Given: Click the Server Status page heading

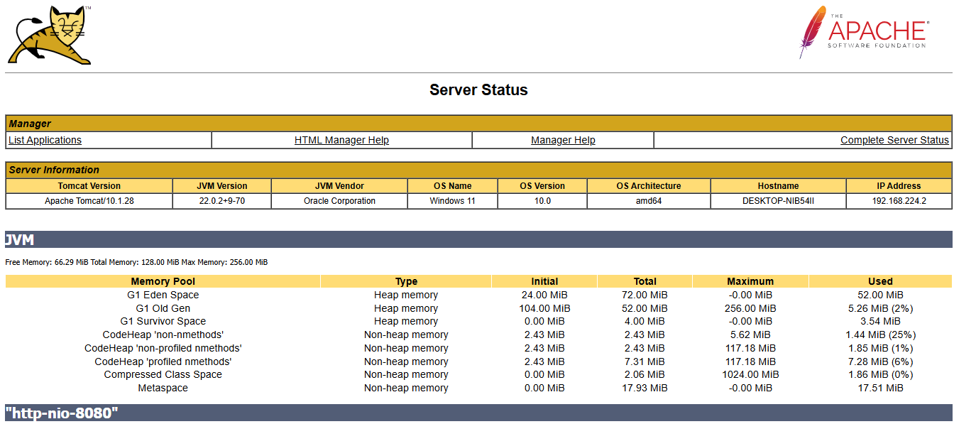Looking at the screenshot, I should tap(478, 90).
